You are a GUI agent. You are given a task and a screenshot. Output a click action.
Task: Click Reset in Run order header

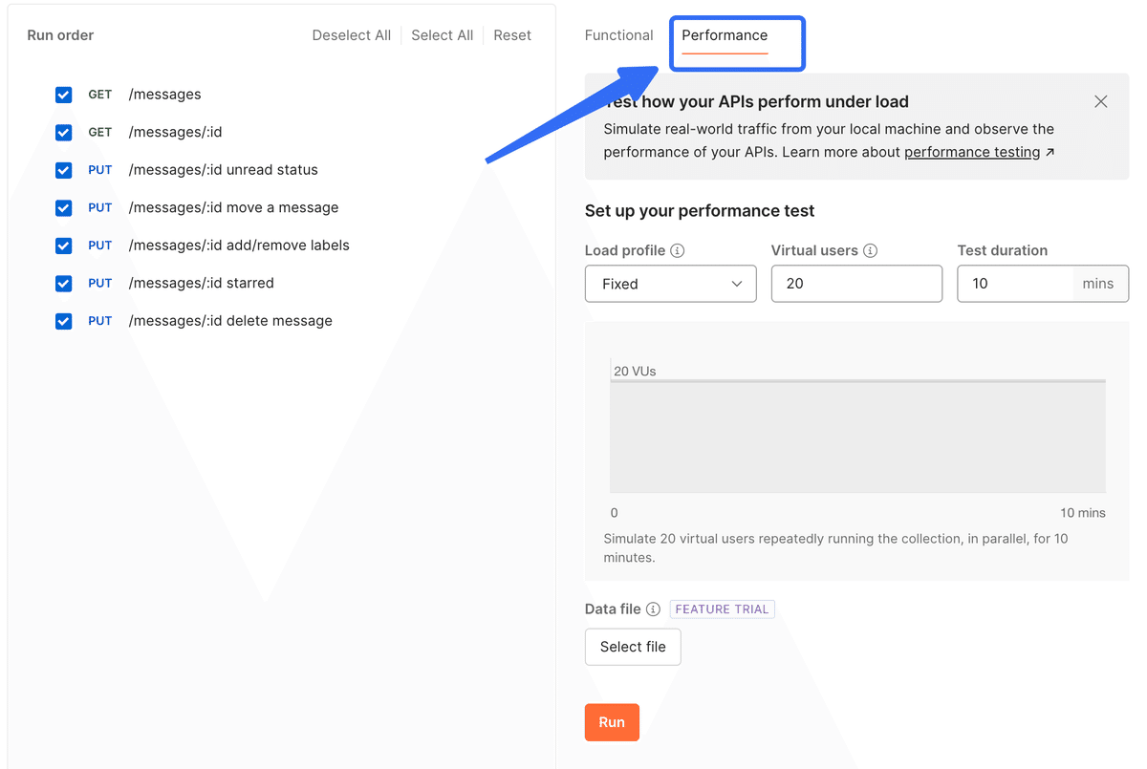(x=512, y=35)
